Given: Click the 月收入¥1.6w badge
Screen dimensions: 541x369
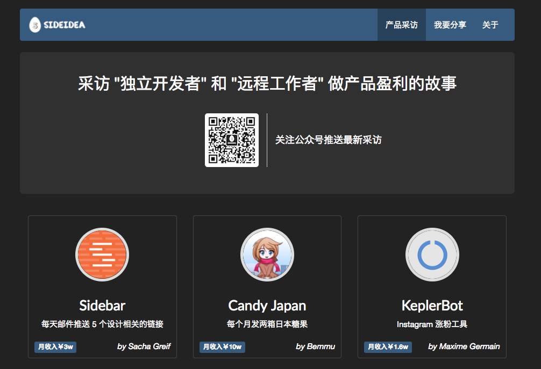Looking at the screenshot, I should pos(388,347).
